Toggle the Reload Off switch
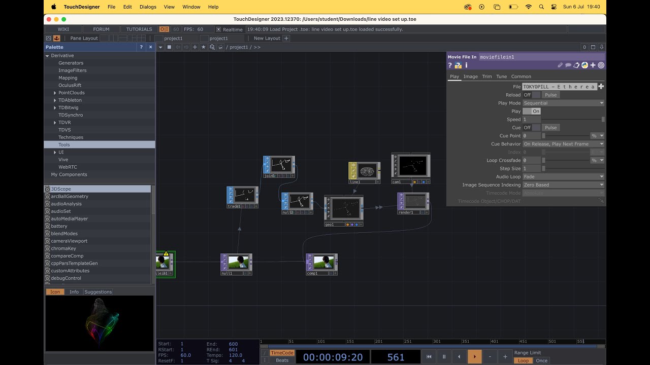Image resolution: width=650 pixels, height=365 pixels. click(x=532, y=95)
